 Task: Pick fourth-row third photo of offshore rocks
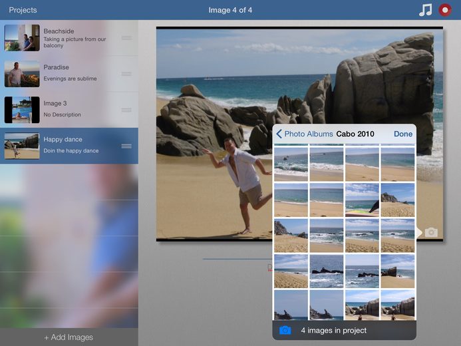tap(362, 271)
